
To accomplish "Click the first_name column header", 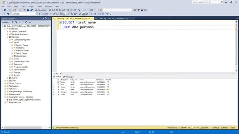I will click(x=65, y=80).
